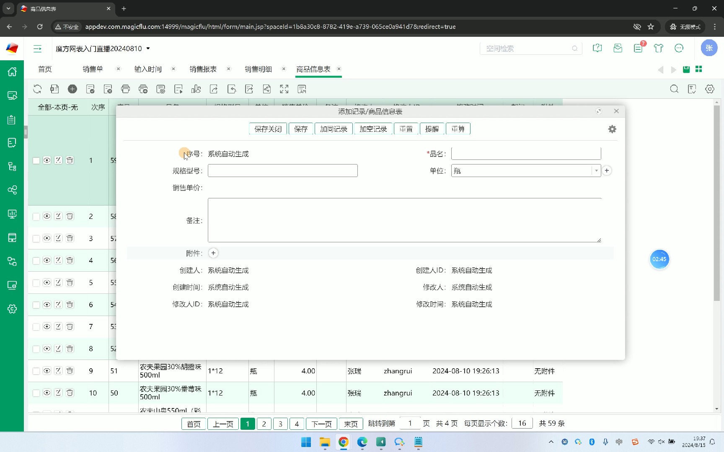The image size is (724, 452).
Task: Click the delete trash icon in row 2
Action: point(70,216)
